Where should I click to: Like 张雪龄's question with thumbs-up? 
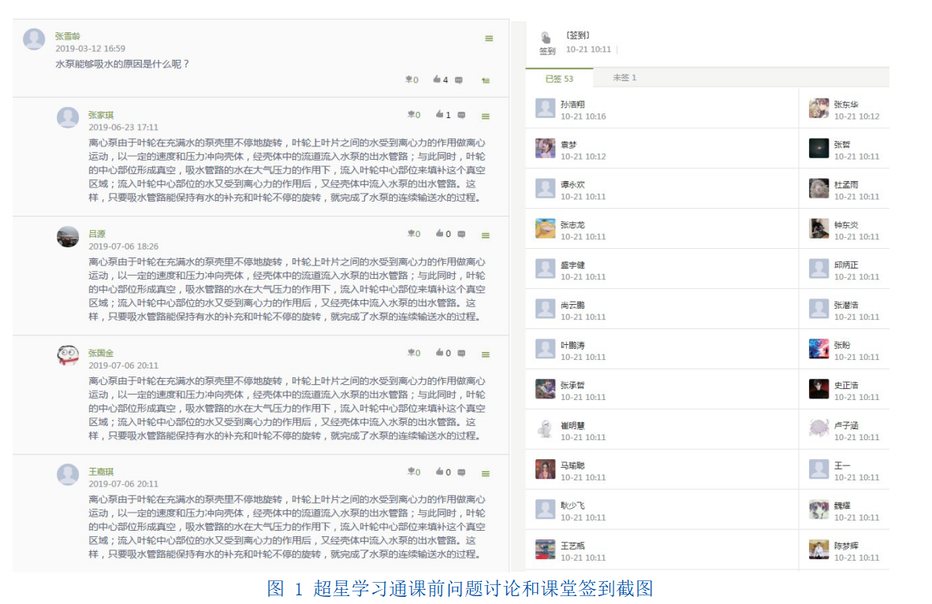coord(436,80)
